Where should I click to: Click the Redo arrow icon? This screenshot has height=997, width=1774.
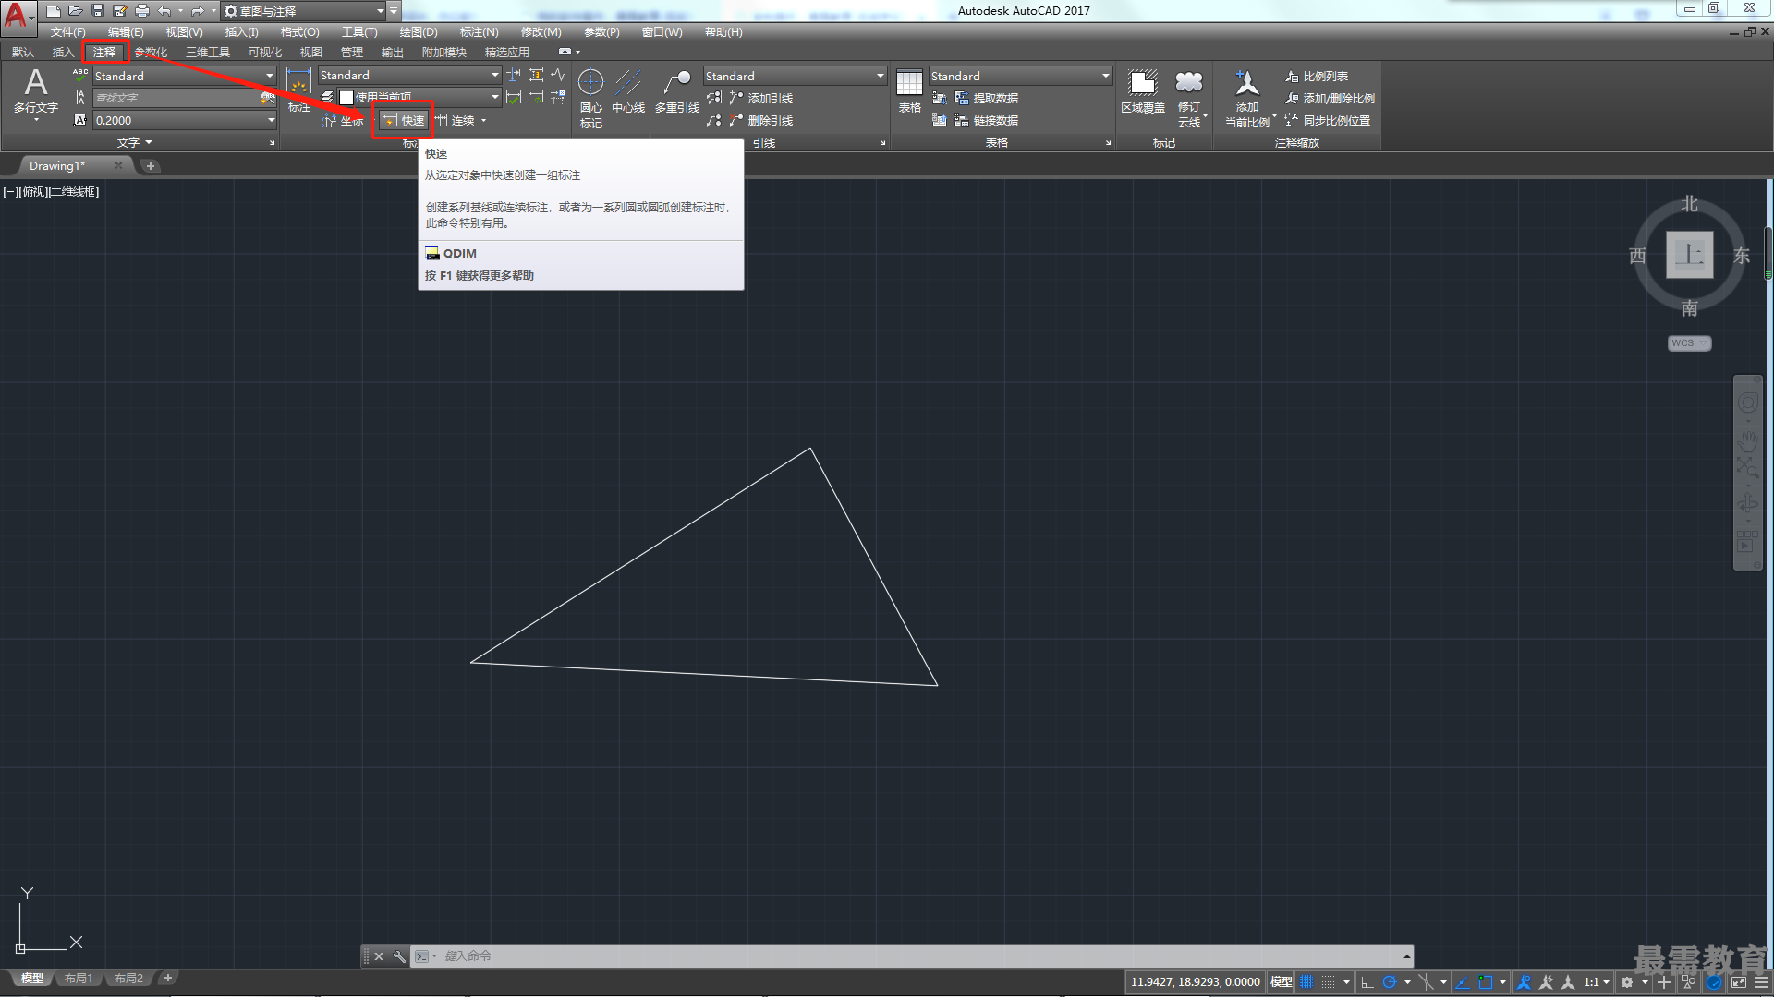pos(197,11)
